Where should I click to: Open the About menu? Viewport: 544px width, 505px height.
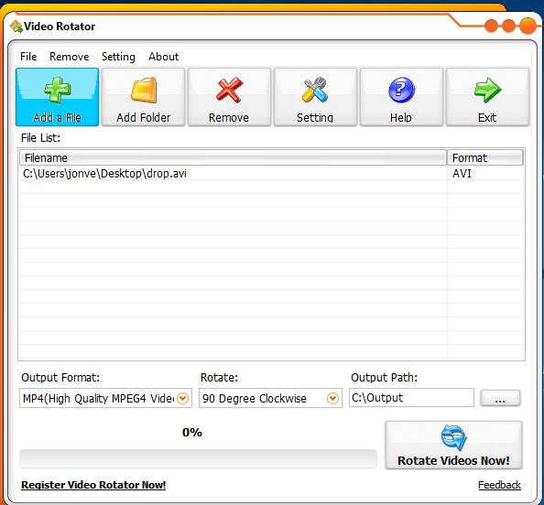pos(163,57)
